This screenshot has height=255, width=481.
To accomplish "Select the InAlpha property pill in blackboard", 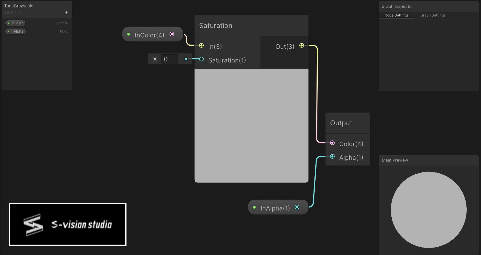I will tap(16, 31).
